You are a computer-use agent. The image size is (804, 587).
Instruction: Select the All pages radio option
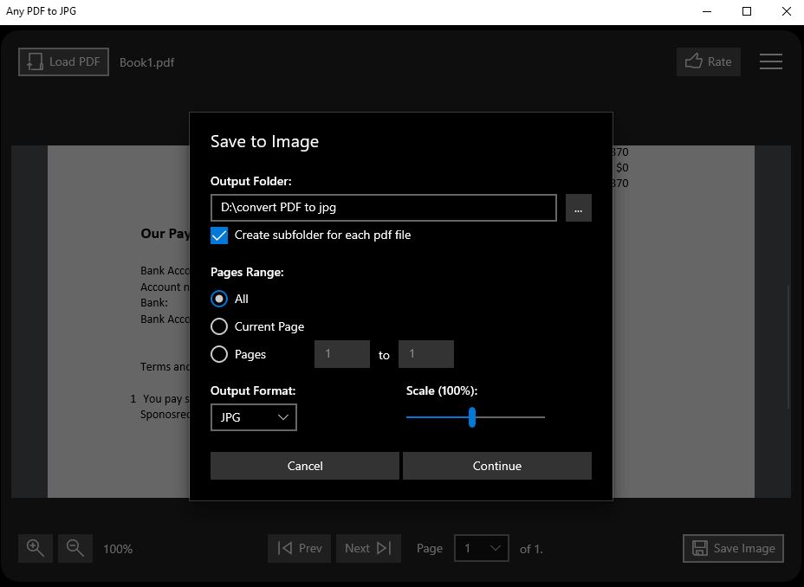tap(219, 299)
